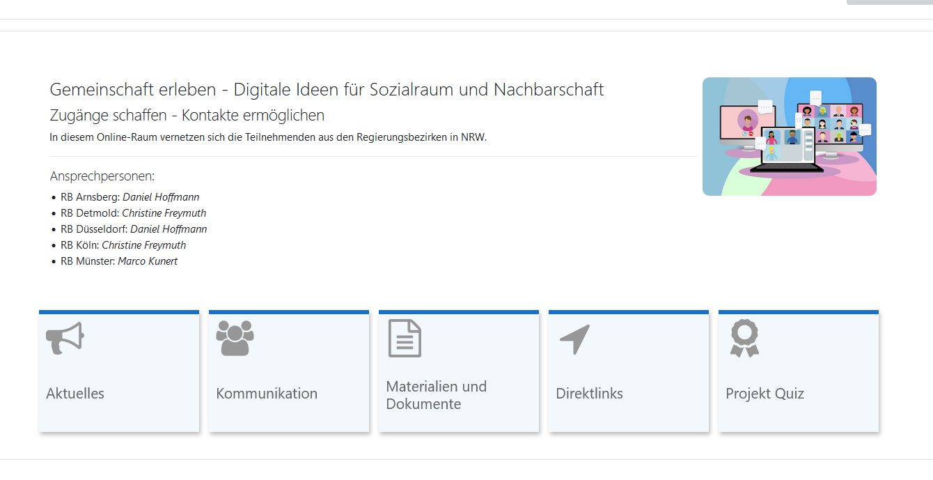The image size is (933, 480).
Task: Click the megaphone icon on Aktuelles tile
Action: (65, 339)
